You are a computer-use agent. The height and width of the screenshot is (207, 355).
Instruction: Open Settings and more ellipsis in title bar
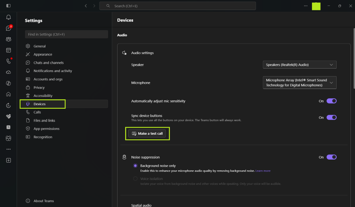306,6
